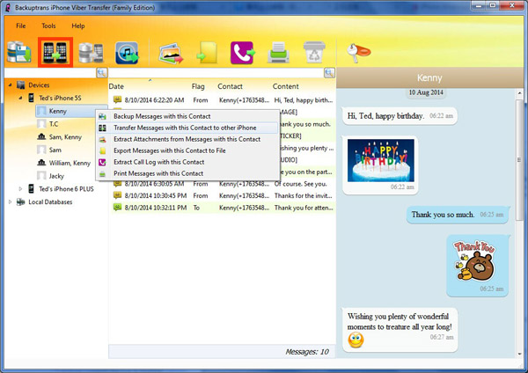Viewport: 528px width, 373px height.
Task: Click the search icon above the message list
Action: click(329, 72)
